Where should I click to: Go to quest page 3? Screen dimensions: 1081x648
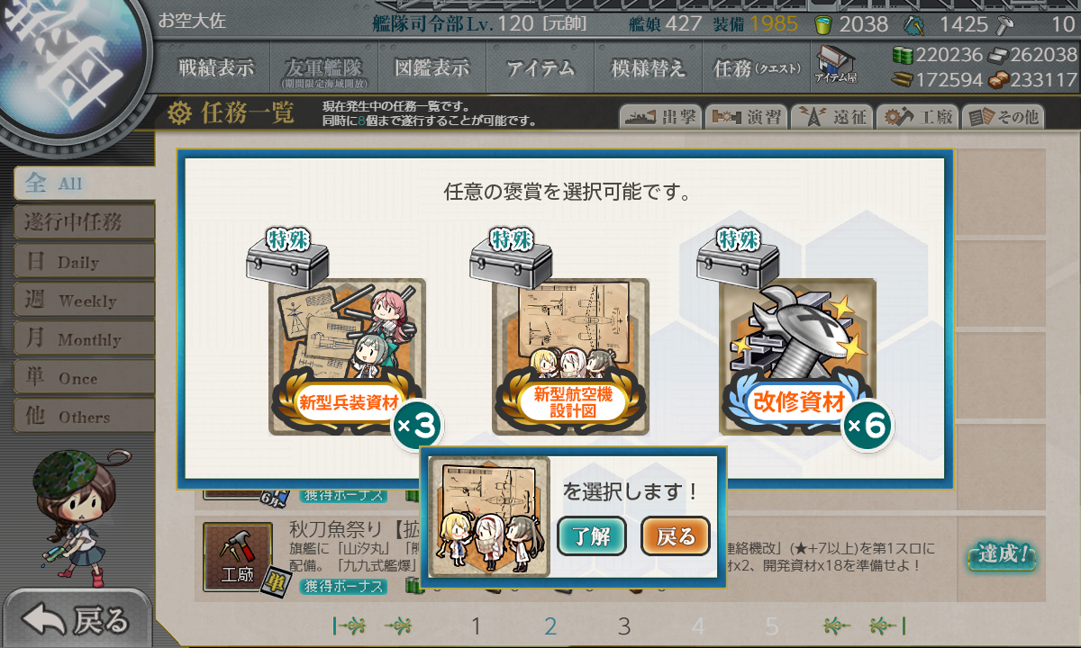click(623, 626)
